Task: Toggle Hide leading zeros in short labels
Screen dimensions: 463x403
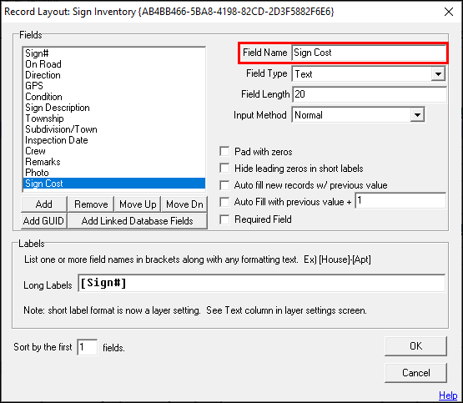Action: pyautogui.click(x=224, y=169)
